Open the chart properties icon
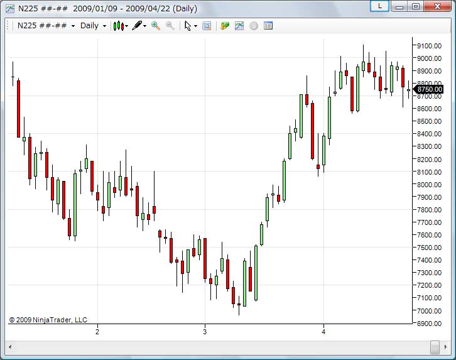The image size is (456, 360). coord(268,26)
